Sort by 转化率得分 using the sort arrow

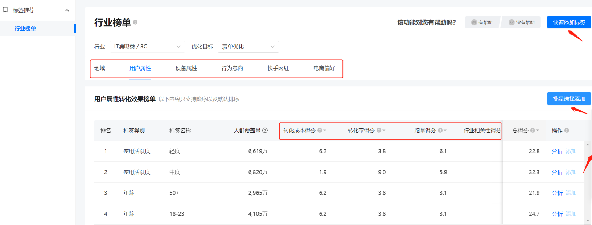(384, 131)
